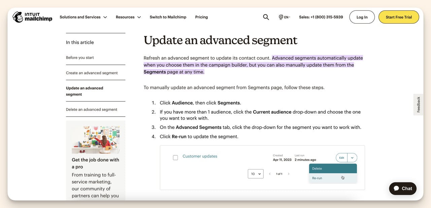Open the search magnifier icon

(266, 17)
